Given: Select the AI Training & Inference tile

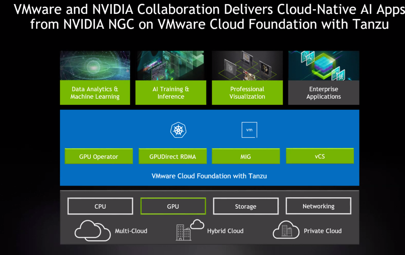Looking at the screenshot, I should pyautogui.click(x=171, y=93).
